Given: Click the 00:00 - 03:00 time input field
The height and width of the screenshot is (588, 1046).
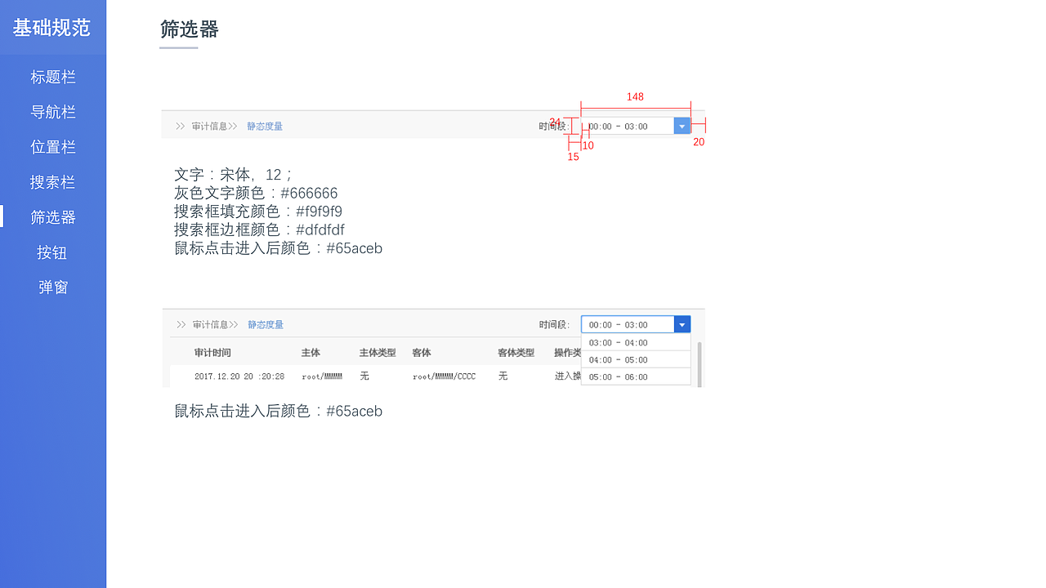Looking at the screenshot, I should pyautogui.click(x=629, y=126).
